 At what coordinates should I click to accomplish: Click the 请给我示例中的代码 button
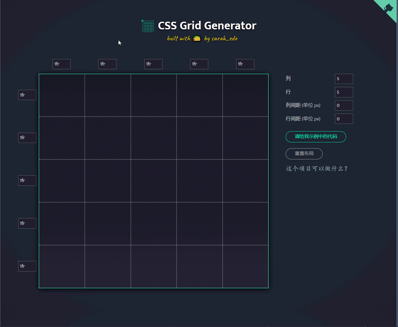(316, 137)
